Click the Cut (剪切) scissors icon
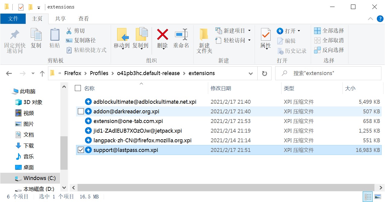This screenshot has width=385, height=202. point(69,31)
